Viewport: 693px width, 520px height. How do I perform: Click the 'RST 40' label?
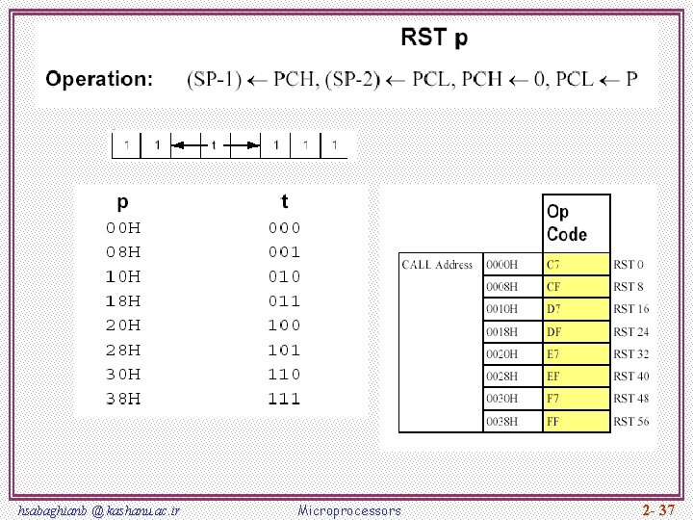631,377
